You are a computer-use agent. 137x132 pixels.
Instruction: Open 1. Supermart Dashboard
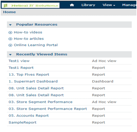33,81
